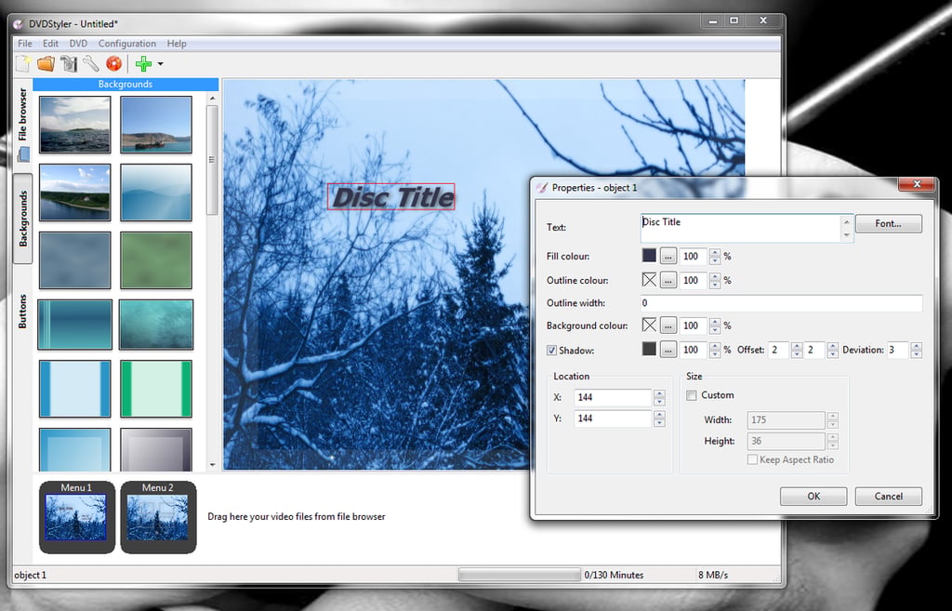952x611 pixels.
Task: Increase Fill colour opacity spinner
Action: [x=715, y=253]
